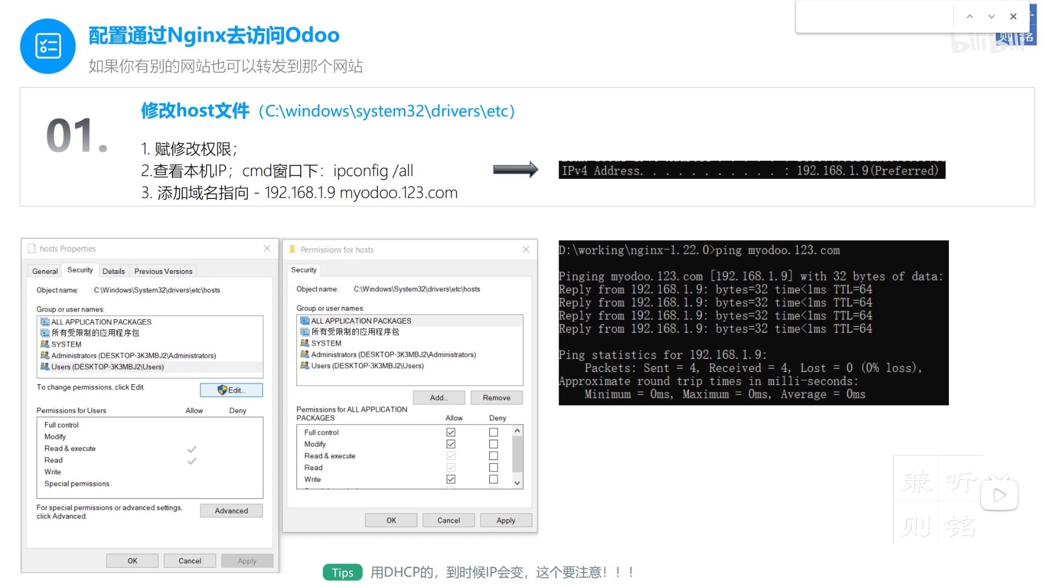Click the file icon in hosts Properties title
Screen dimensions: 1044x587
click(x=32, y=248)
